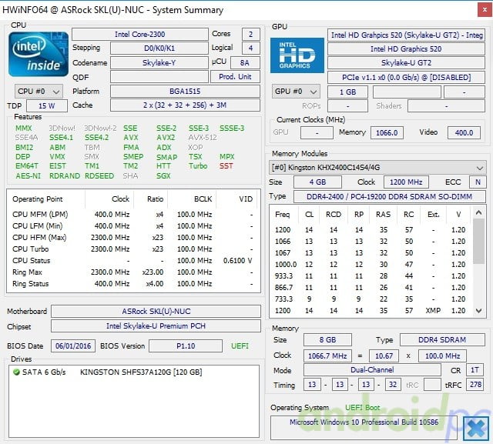
Task: Click the CPU HFM (Max) operating point row
Action: tap(132, 237)
